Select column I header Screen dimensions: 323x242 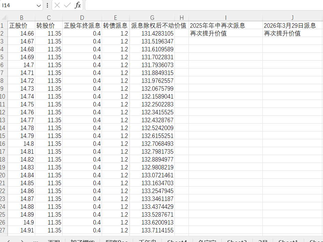226,18
